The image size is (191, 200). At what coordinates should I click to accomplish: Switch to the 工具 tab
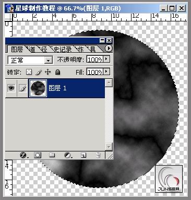92,49
